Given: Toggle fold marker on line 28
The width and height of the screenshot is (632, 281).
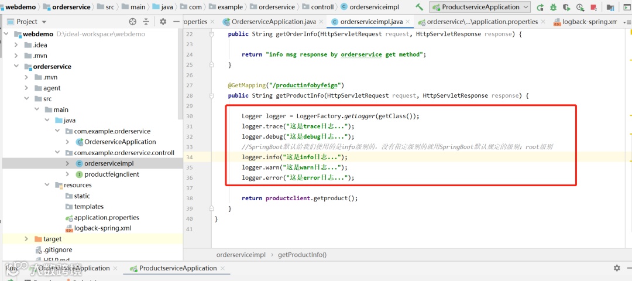Looking at the screenshot, I should (x=212, y=96).
